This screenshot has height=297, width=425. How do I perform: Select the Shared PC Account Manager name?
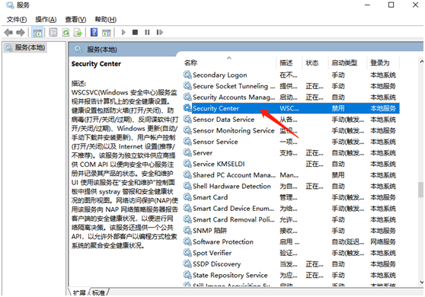(x=234, y=175)
